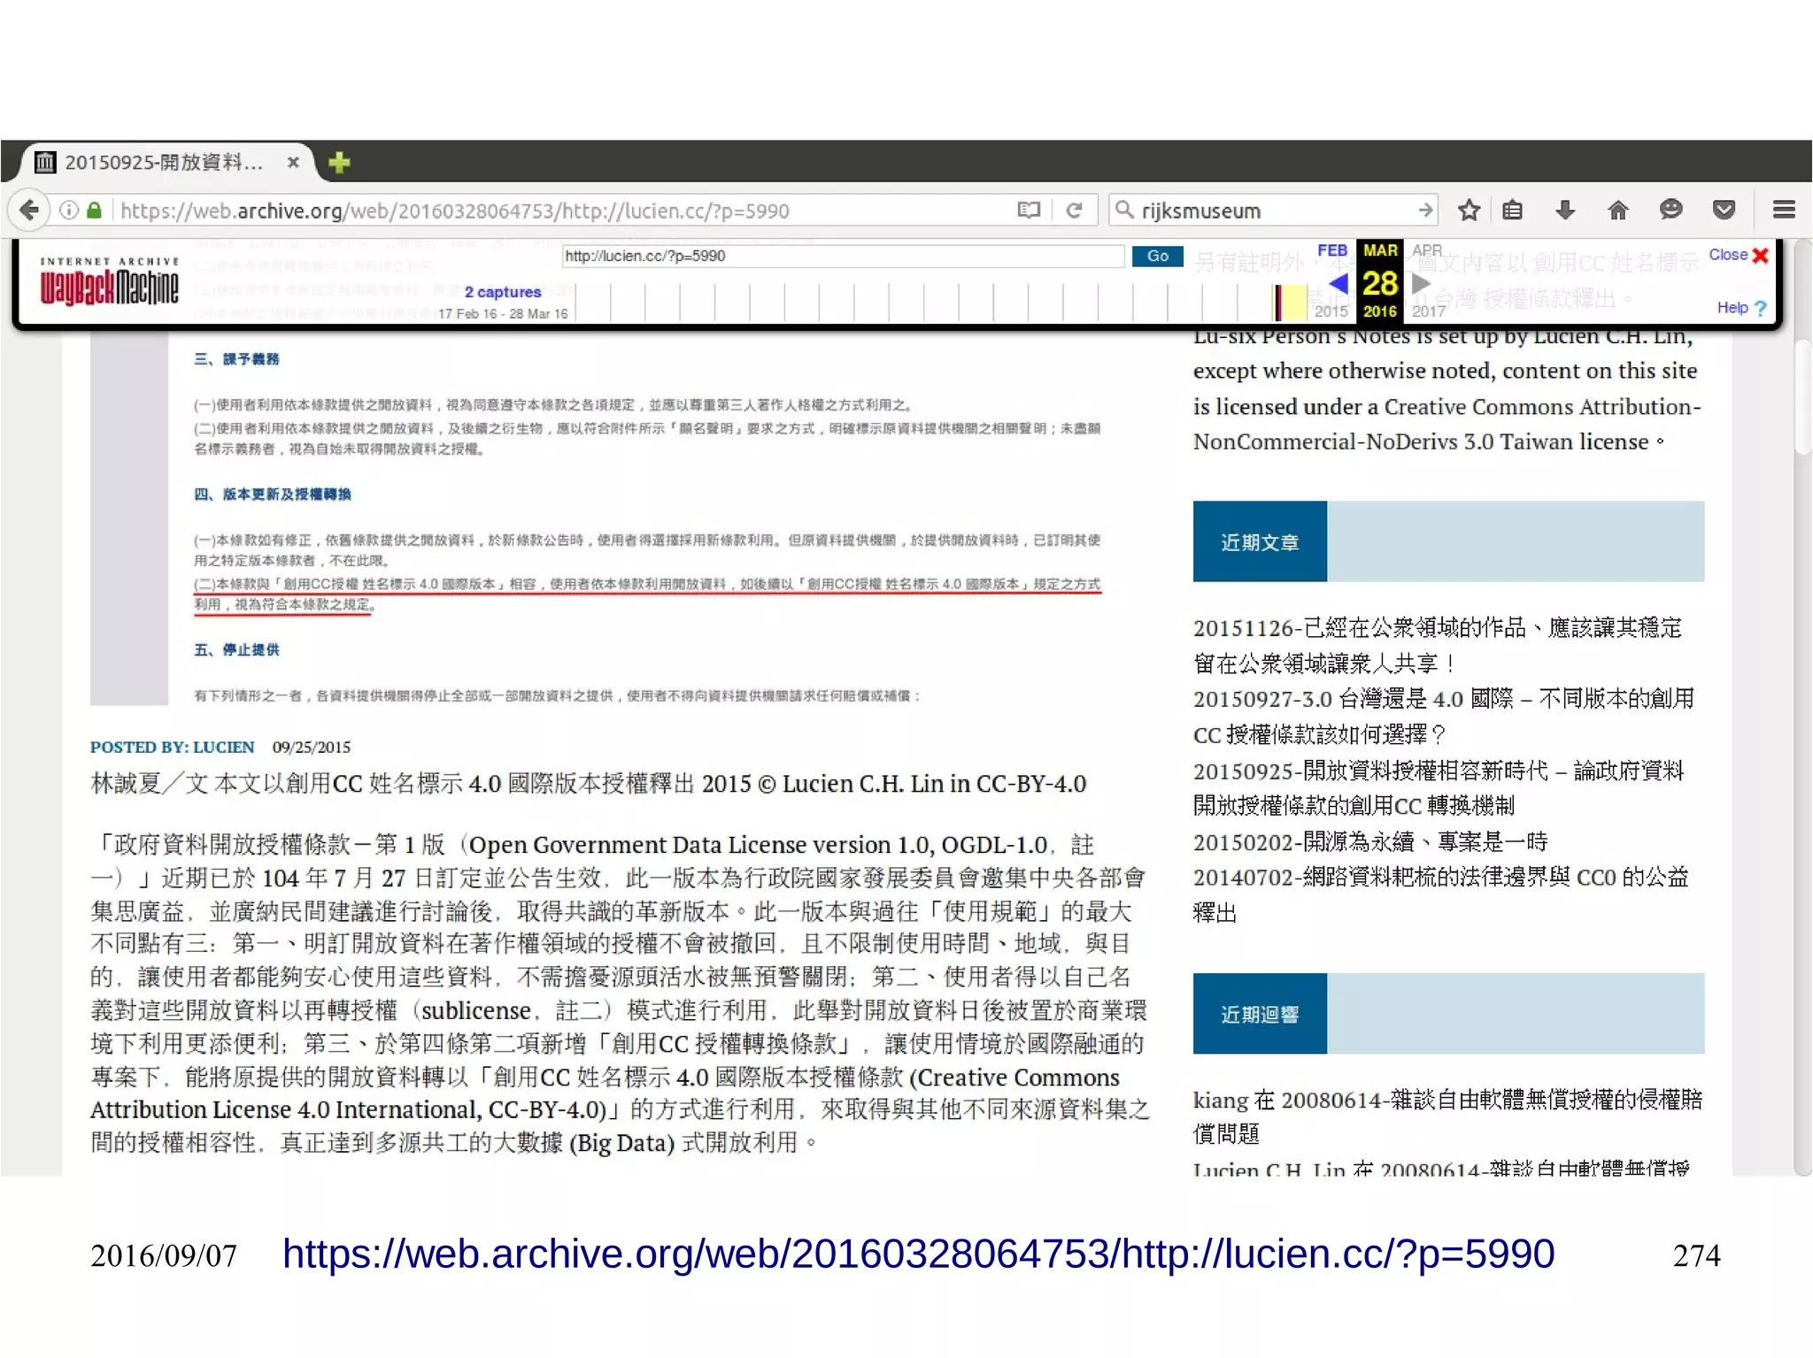Click the license document screenshot image
Screen dimensions: 1813x1358
[x=596, y=518]
